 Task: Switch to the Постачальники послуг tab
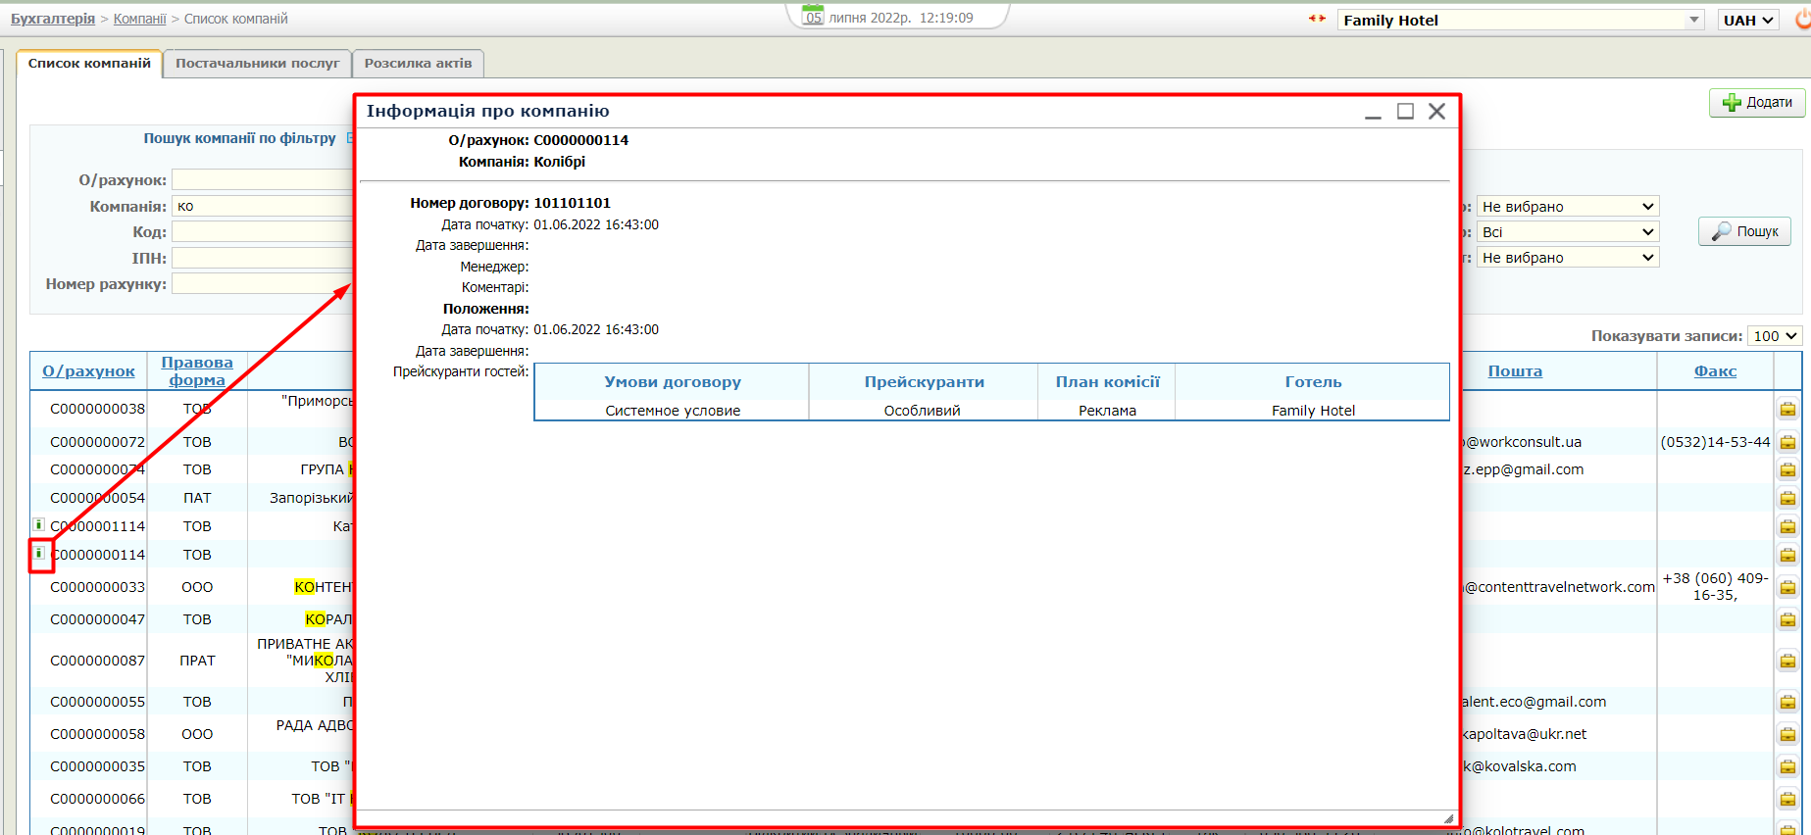[257, 64]
